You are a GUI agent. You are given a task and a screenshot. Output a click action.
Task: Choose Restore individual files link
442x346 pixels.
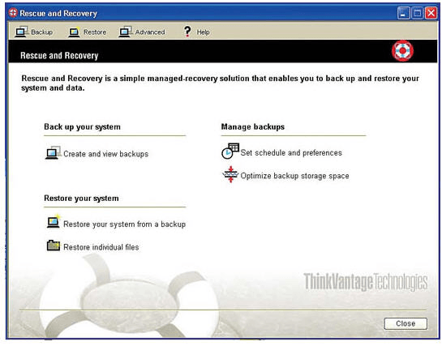coord(101,247)
